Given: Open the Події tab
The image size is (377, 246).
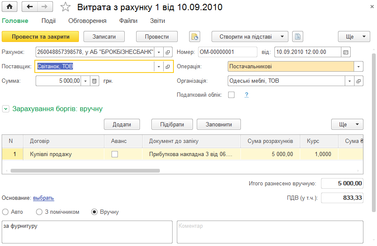Looking at the screenshot, I should point(49,21).
